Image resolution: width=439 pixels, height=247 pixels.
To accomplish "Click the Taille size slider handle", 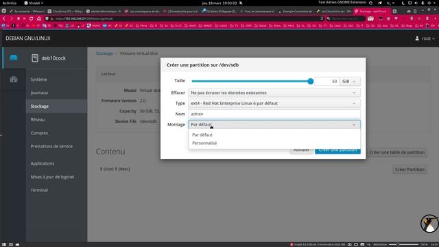I will click(x=310, y=81).
